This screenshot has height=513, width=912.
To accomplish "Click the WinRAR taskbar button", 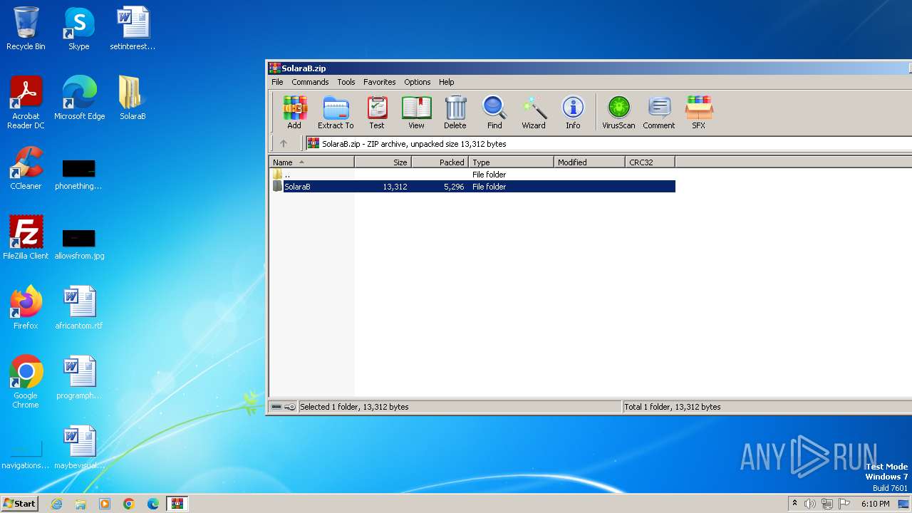I will [x=177, y=504].
